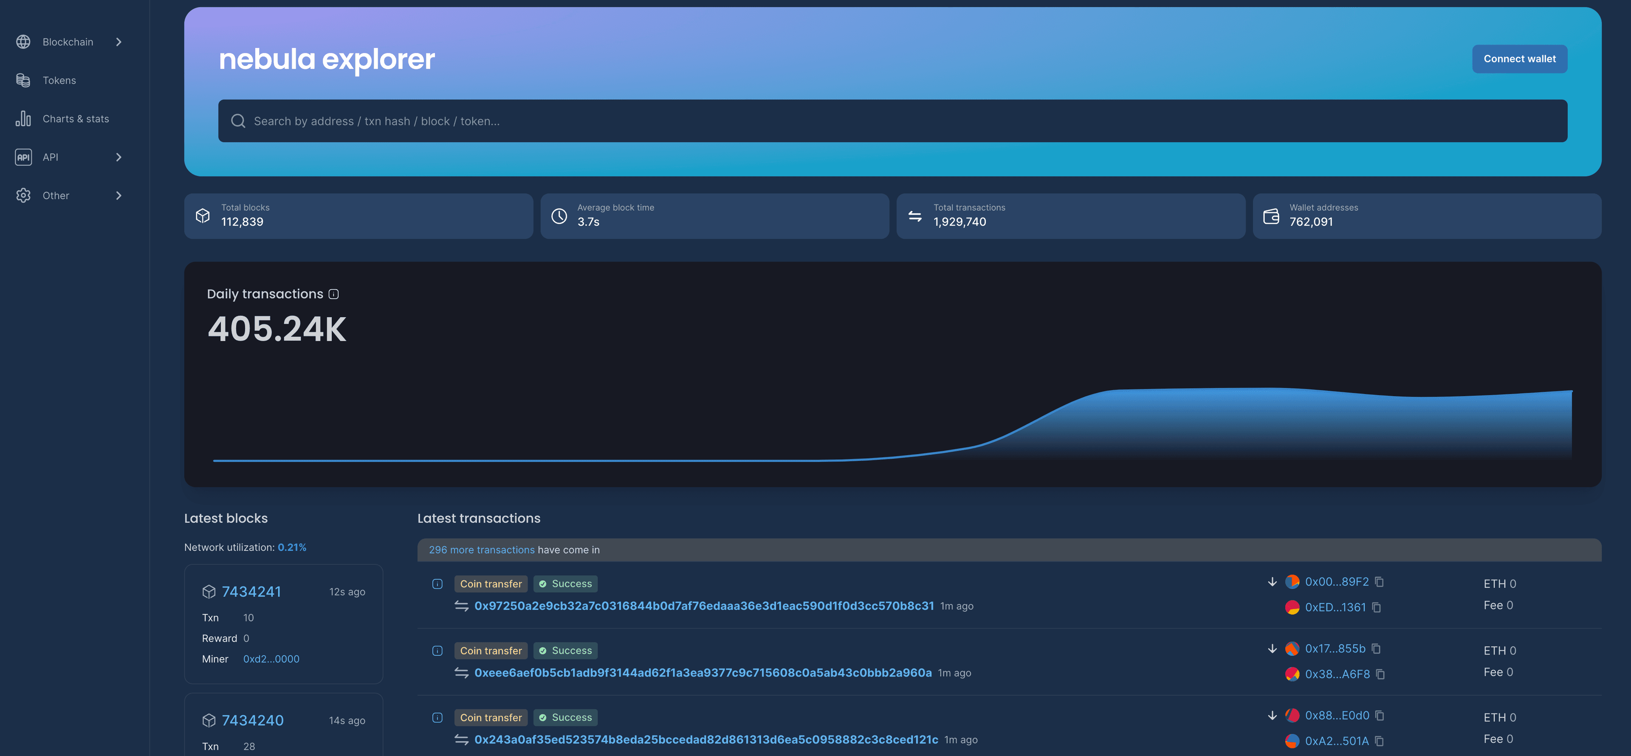
Task: Open details for the first Coin transfer transaction
Action: pos(437,583)
